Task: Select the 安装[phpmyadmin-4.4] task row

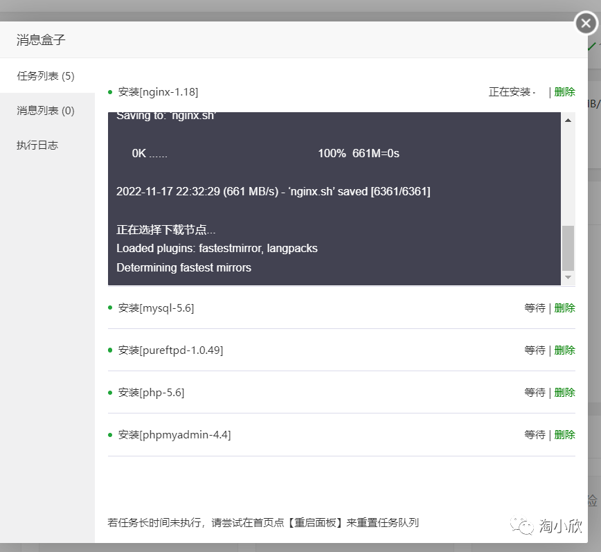Action: click(x=341, y=435)
